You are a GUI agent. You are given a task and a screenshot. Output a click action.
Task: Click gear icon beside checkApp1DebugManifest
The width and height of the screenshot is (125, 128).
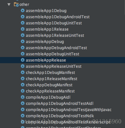(x=23, y=72)
